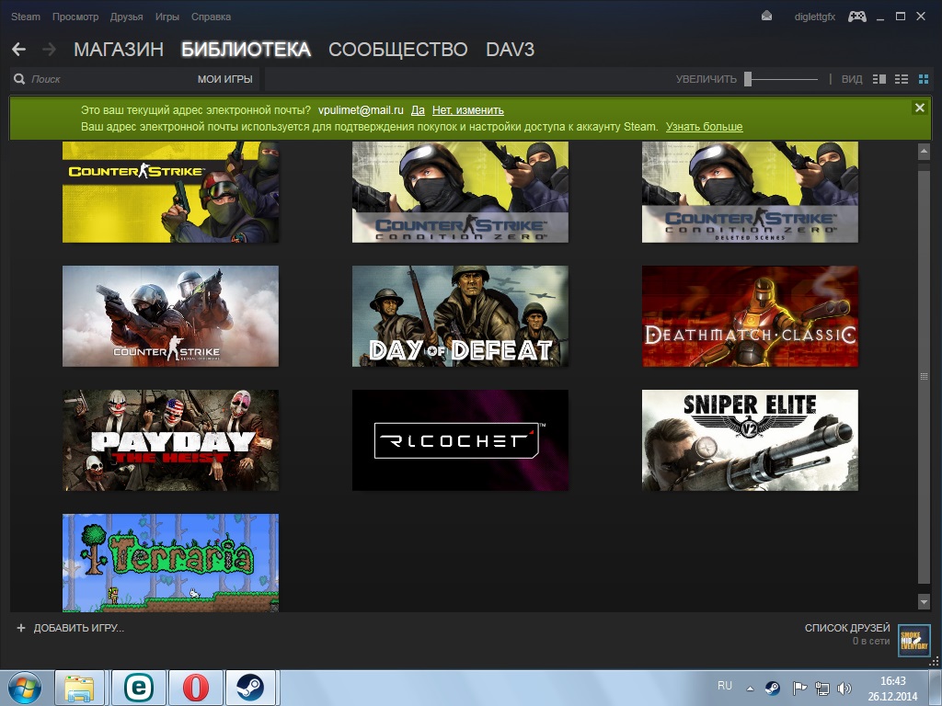Open the Игры menu
This screenshot has height=706, width=942.
[x=167, y=17]
